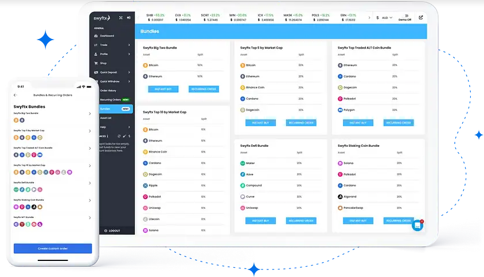The width and height of the screenshot is (484, 277).
Task: Click Recurring Order for Big Two Bundle
Action: tap(204, 89)
